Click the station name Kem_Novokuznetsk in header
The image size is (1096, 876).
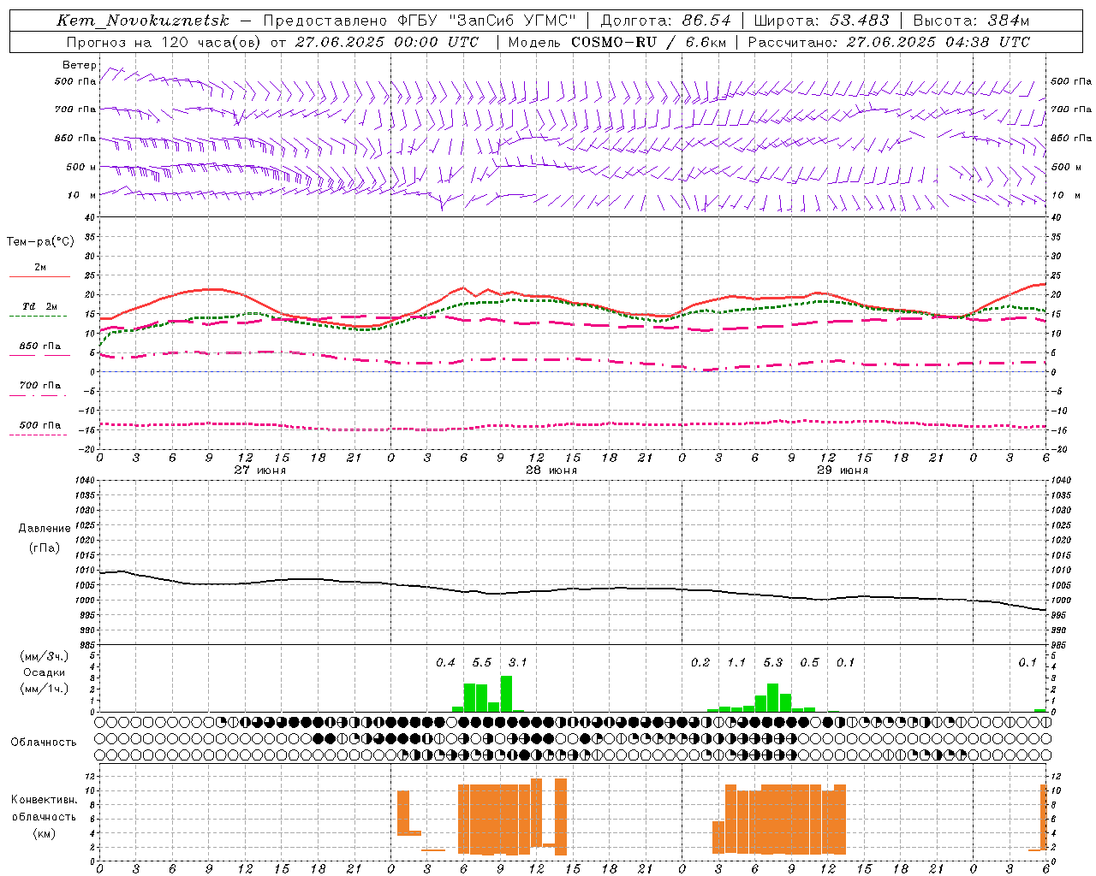tap(143, 21)
